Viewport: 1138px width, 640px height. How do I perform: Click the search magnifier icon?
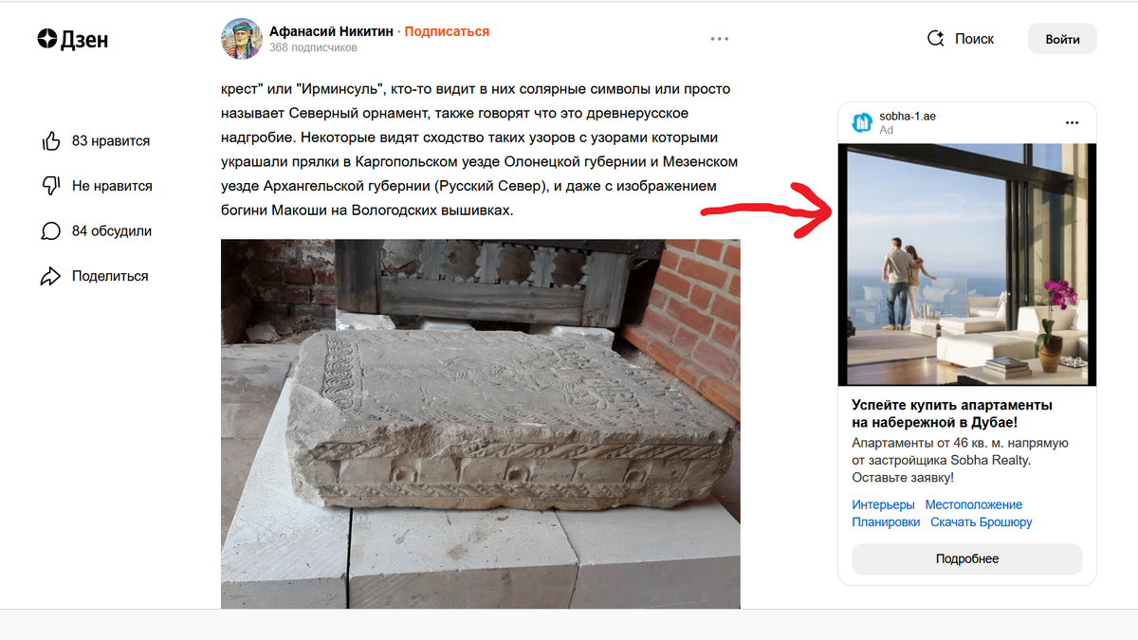935,39
